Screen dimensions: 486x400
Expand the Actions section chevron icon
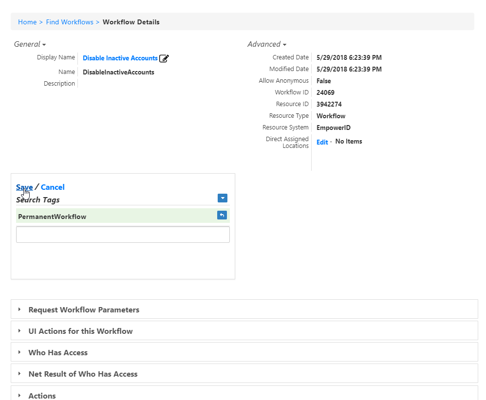click(19, 395)
